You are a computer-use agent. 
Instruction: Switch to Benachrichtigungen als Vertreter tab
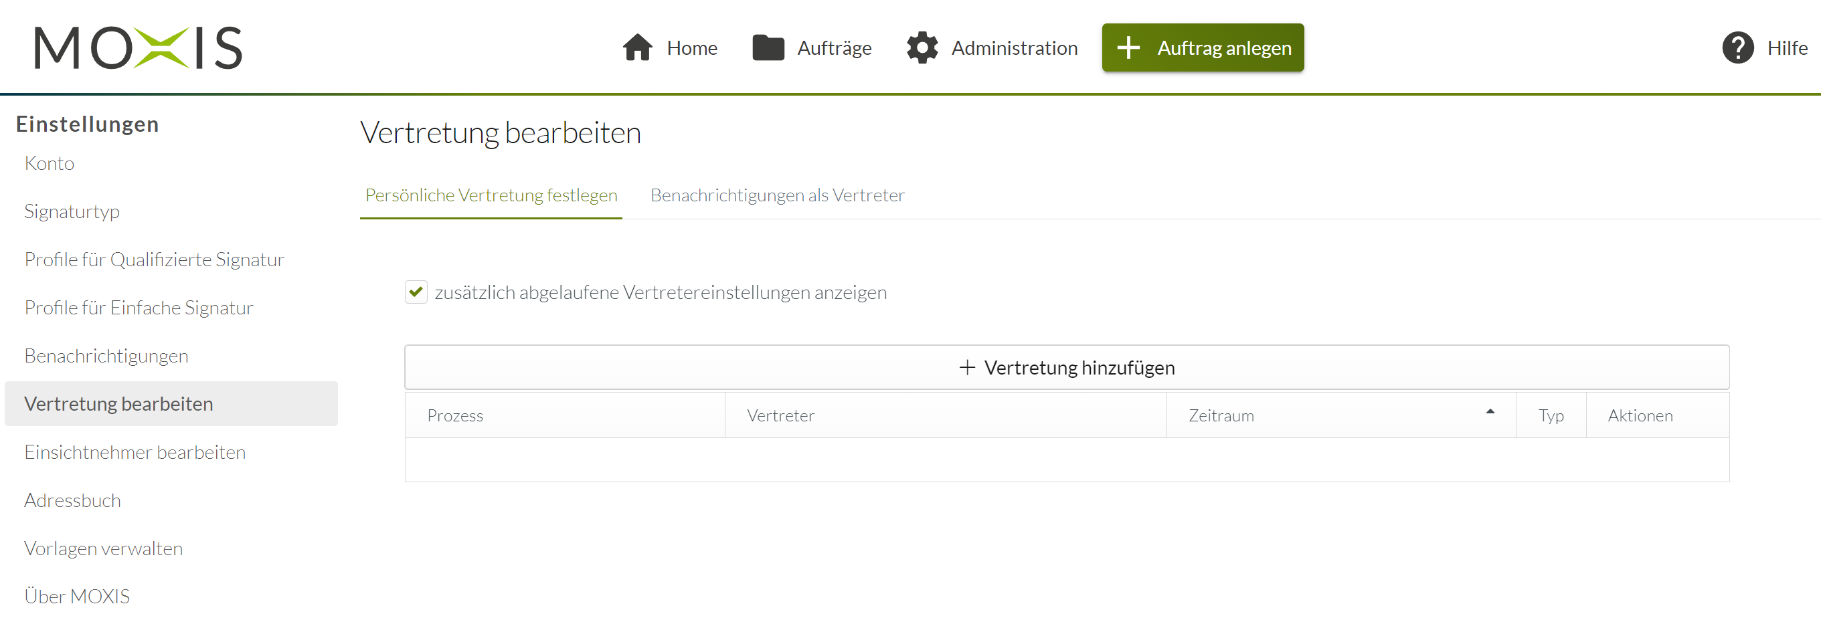pyautogui.click(x=778, y=195)
